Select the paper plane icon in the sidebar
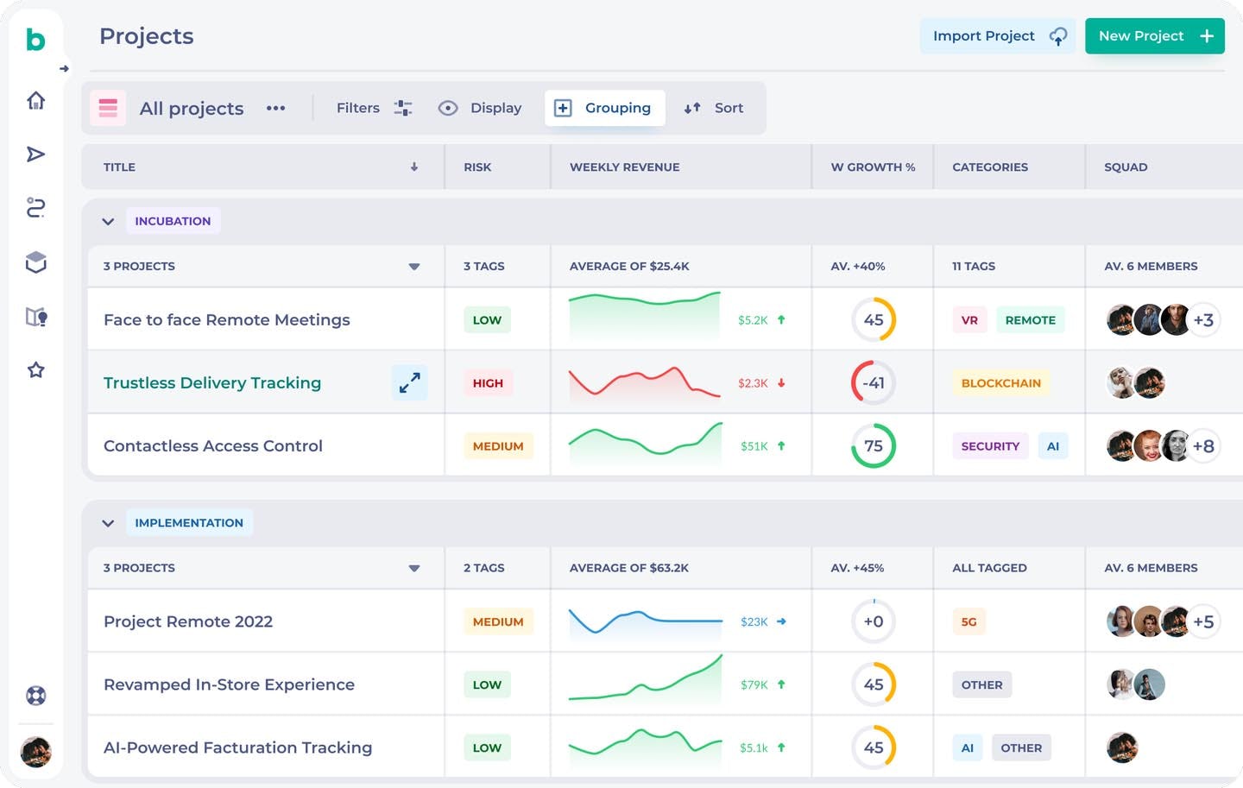This screenshot has height=788, width=1243. coord(35,154)
